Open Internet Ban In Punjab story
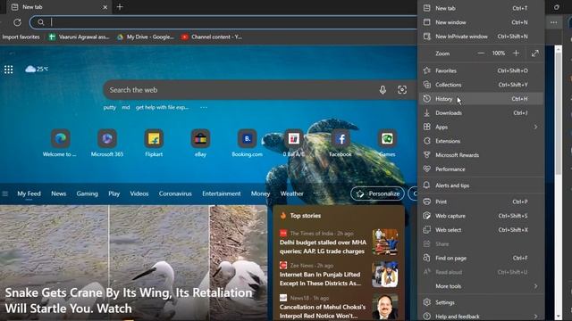This screenshot has width=572, height=321. click(320, 279)
